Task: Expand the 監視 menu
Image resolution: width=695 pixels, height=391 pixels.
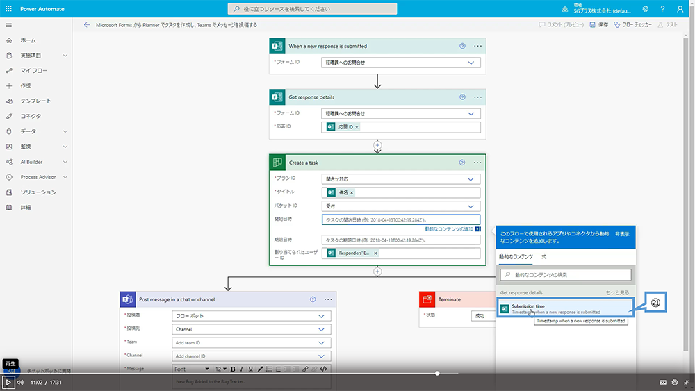Action: click(x=65, y=147)
